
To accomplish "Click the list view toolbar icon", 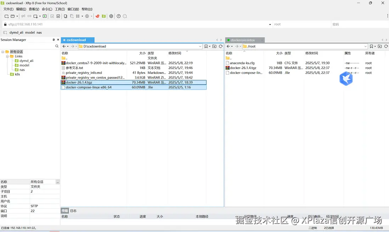I will point(78,16).
